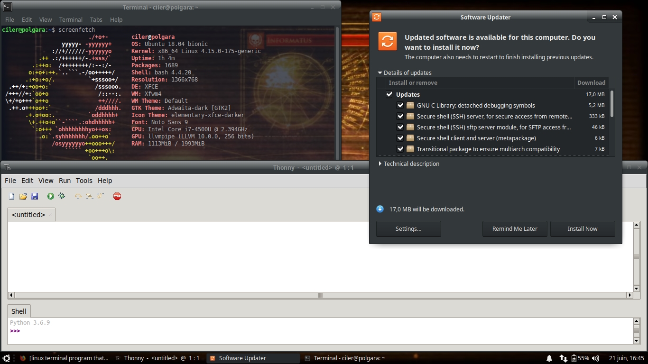The width and height of the screenshot is (648, 364).
Task: Click the Step into debug icon in Thonny
Action: click(89, 196)
